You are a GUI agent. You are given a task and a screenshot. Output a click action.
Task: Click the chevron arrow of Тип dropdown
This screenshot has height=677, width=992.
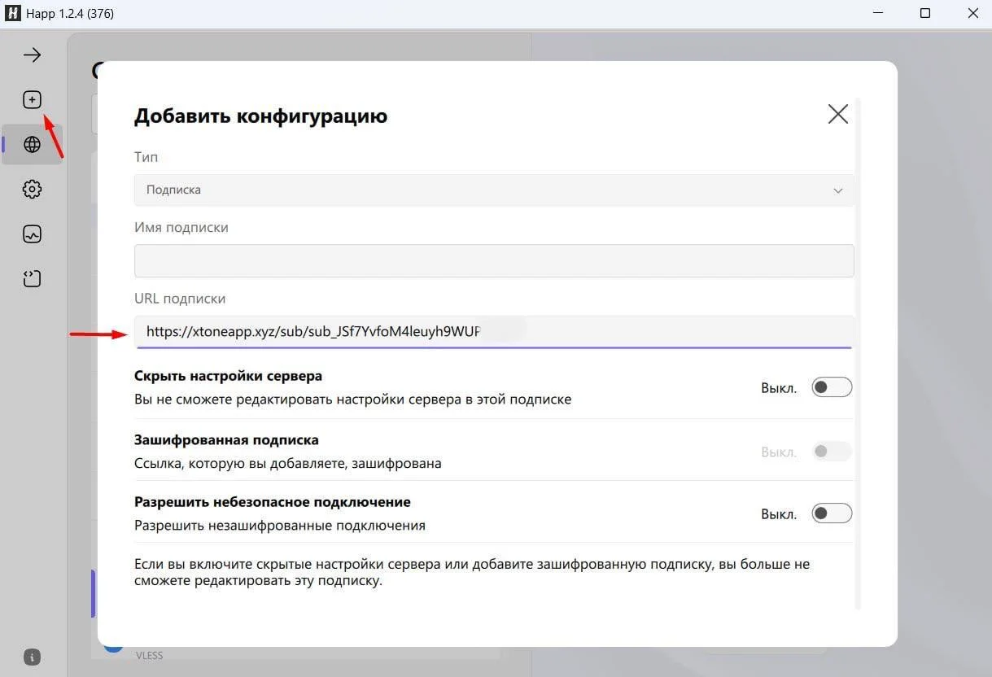coord(837,190)
